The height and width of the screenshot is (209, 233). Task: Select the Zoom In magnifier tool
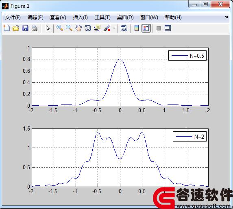(x=60, y=28)
